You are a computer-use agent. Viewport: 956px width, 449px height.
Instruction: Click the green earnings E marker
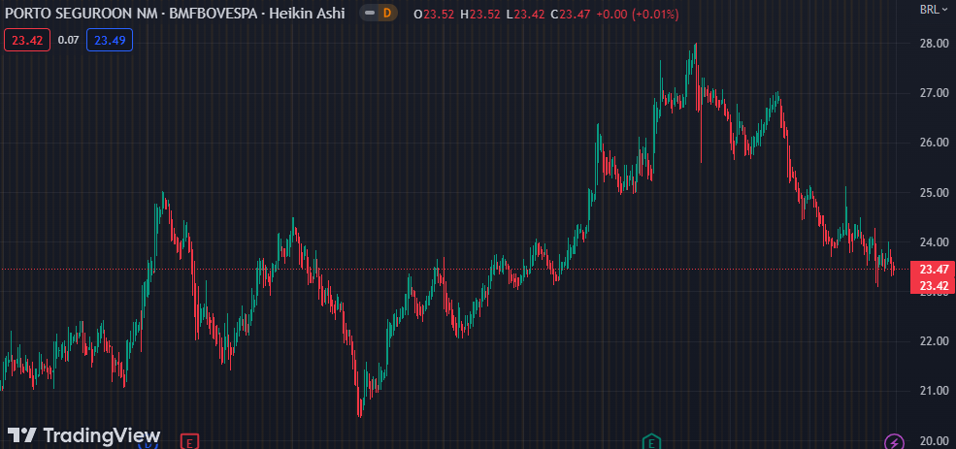coord(652,441)
